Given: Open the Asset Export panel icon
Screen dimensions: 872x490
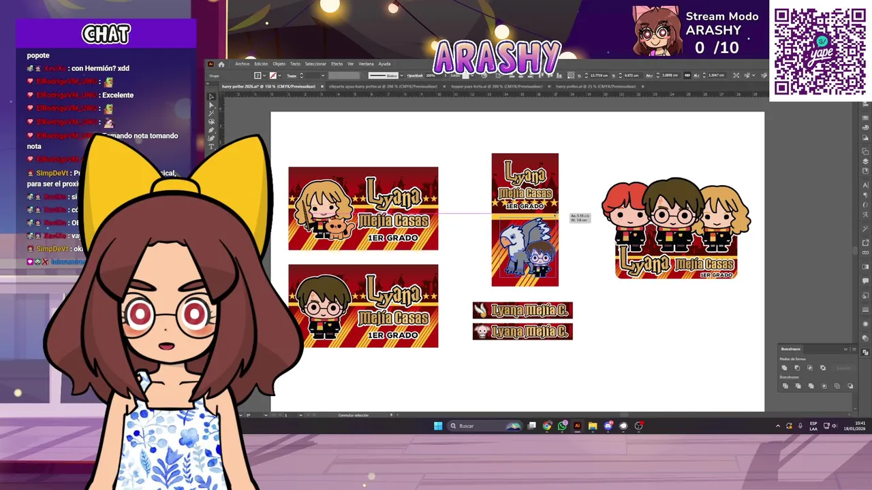Looking at the screenshot, I should [866, 242].
